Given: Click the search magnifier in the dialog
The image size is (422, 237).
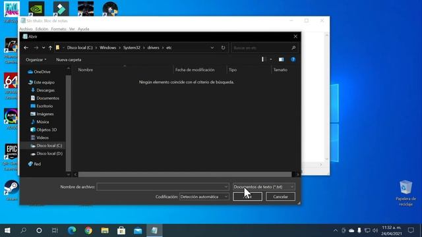Looking at the screenshot, I should click(x=293, y=47).
